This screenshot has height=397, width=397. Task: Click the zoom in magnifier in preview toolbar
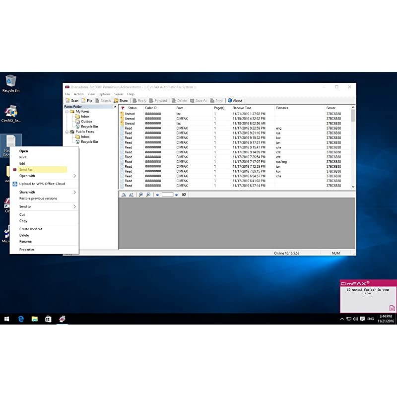pyautogui.click(x=141, y=195)
